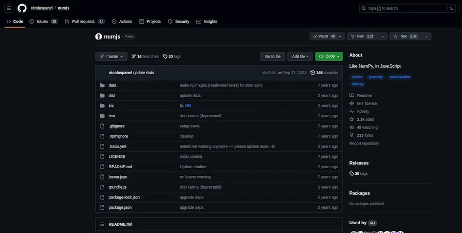Click the numjs repository avatar
Screen dimensions: 462x233
click(x=99, y=37)
